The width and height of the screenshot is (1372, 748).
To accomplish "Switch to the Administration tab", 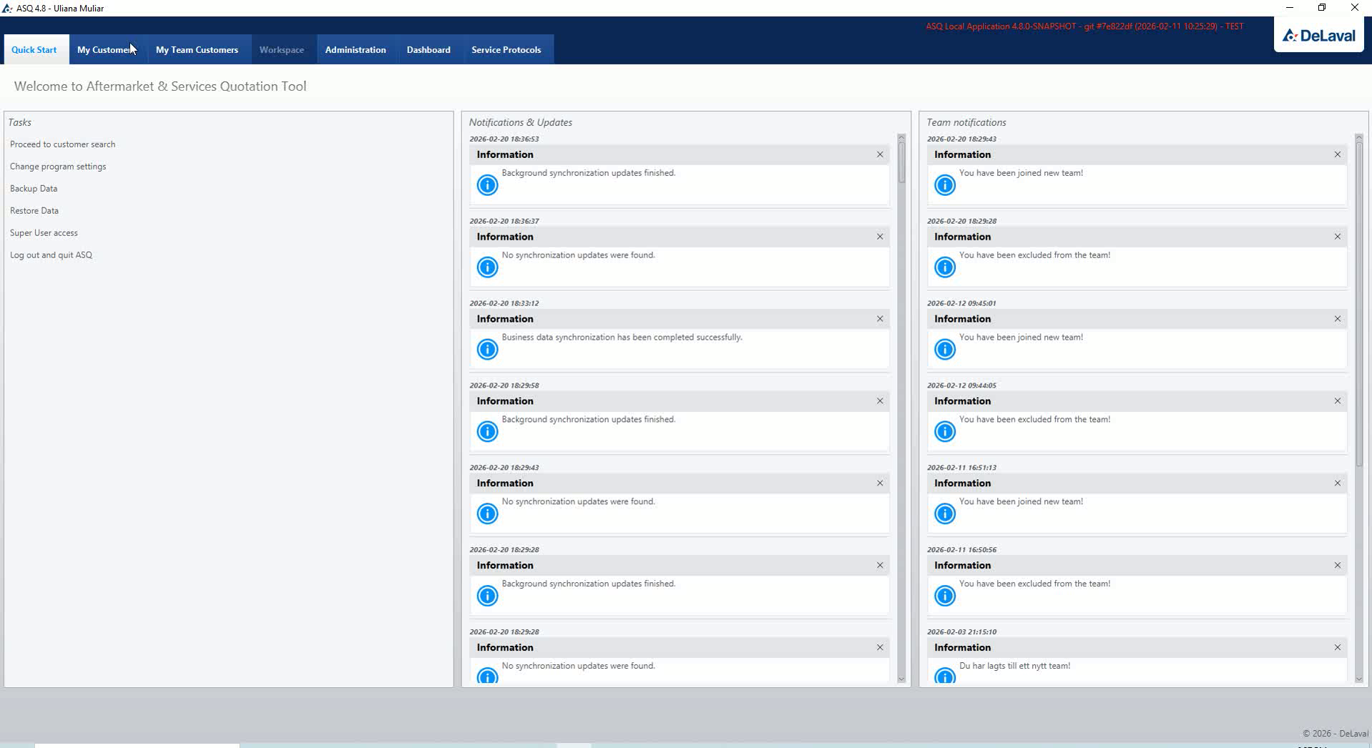I will point(356,49).
